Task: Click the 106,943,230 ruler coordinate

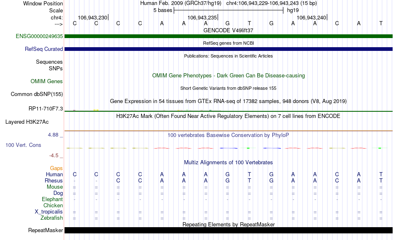Action: point(93,17)
